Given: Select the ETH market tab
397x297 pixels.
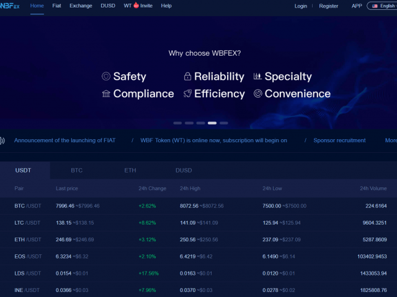Looking at the screenshot, I should coord(130,170).
